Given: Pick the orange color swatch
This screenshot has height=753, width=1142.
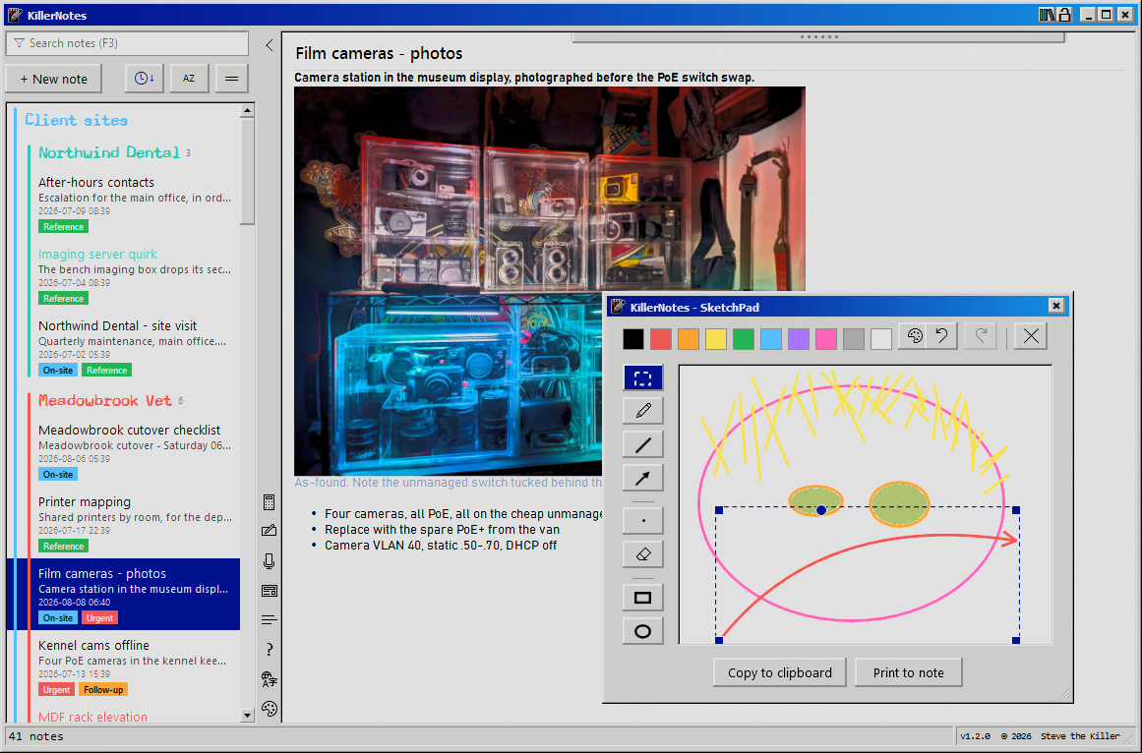Looking at the screenshot, I should click(x=689, y=339).
